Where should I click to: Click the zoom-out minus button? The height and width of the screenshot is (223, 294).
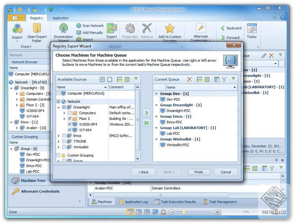pyautogui.click(x=171, y=212)
